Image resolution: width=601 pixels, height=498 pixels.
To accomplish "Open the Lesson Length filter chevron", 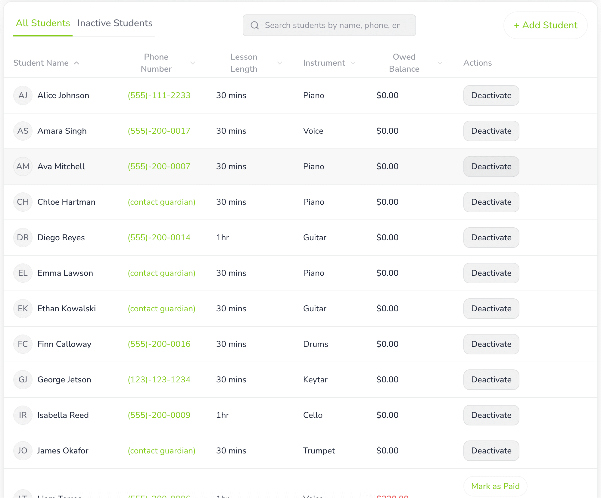I will coord(280,63).
